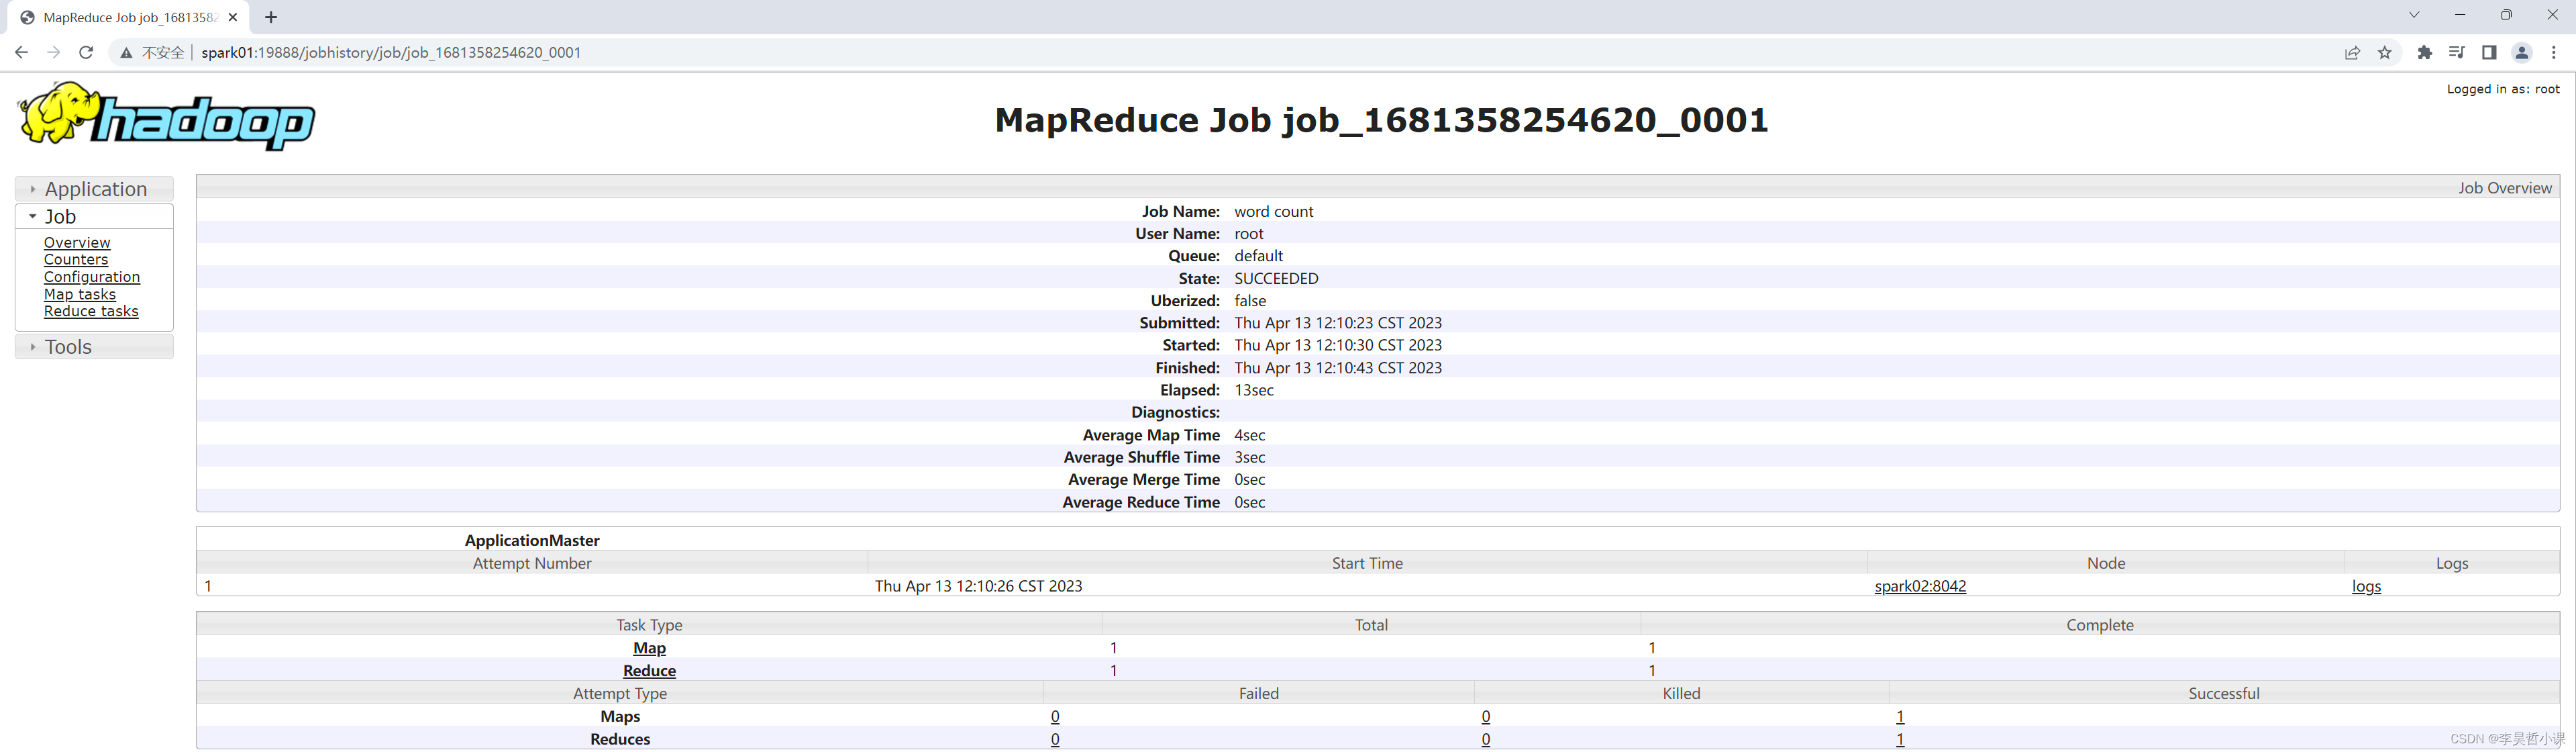
Task: Click successful Maps attempts count 1
Action: (x=1900, y=717)
